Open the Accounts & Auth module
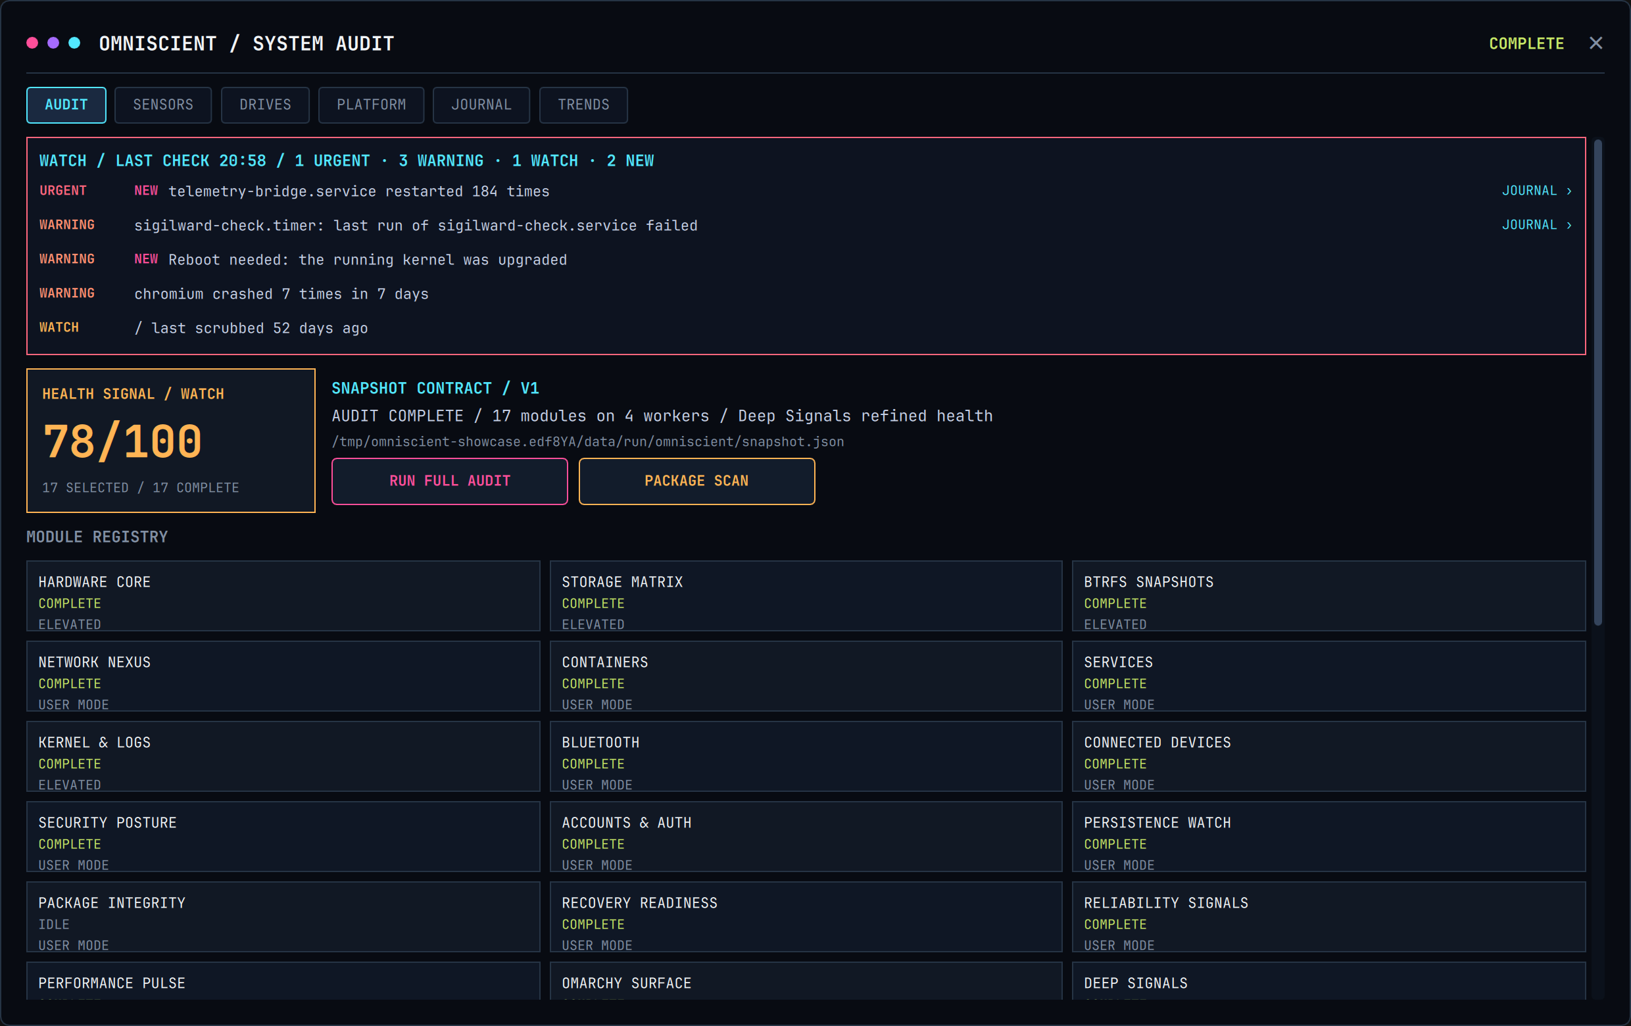This screenshot has width=1631, height=1026. (806, 837)
